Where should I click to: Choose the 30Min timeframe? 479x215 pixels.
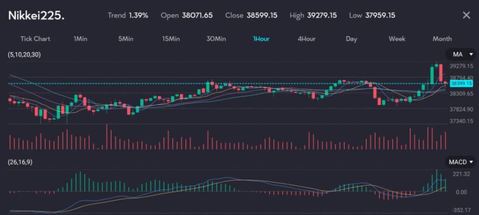[216, 39]
